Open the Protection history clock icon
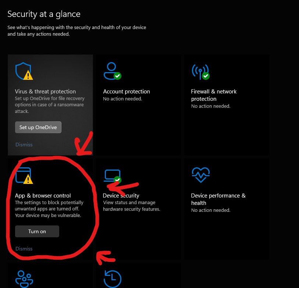The width and height of the screenshot is (299, 288). tap(112, 279)
